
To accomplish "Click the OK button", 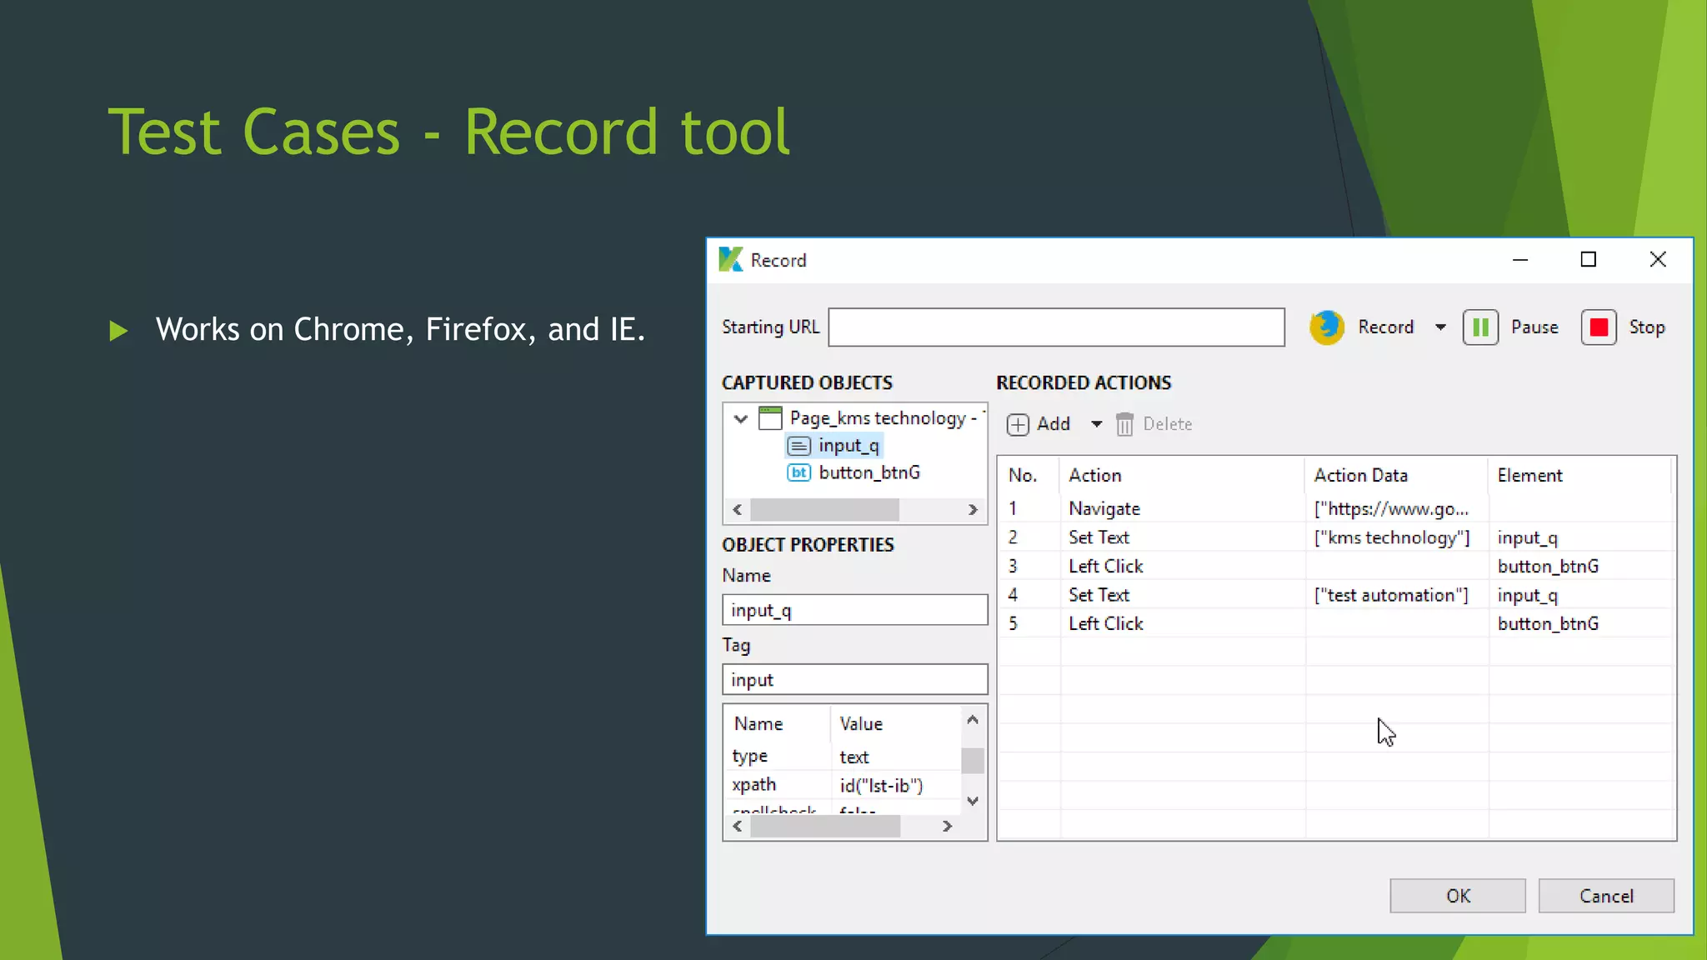I will click(x=1458, y=896).
